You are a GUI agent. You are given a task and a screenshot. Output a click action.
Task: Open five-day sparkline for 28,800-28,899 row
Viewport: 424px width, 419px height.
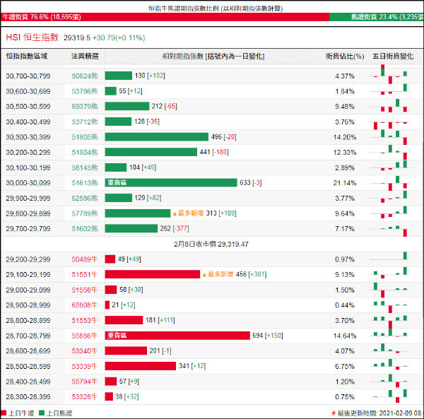389,321
